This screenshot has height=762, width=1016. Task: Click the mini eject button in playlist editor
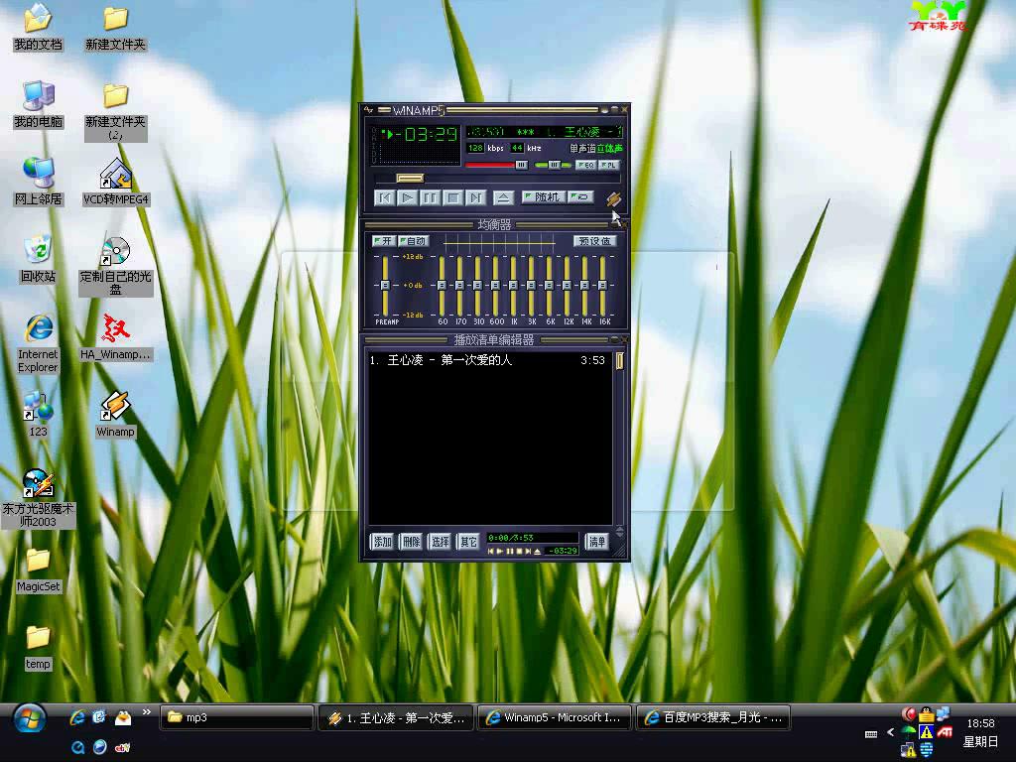click(537, 552)
